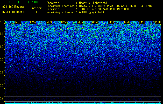Click the 0.7 kHz axis label
The image size is (163, 104).
[x=2, y=86]
